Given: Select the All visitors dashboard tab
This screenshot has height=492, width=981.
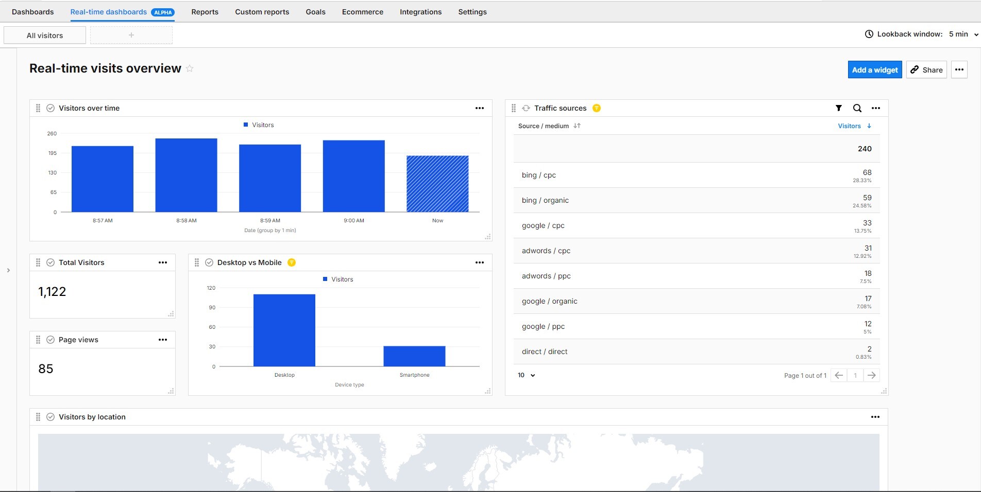Looking at the screenshot, I should pyautogui.click(x=44, y=35).
